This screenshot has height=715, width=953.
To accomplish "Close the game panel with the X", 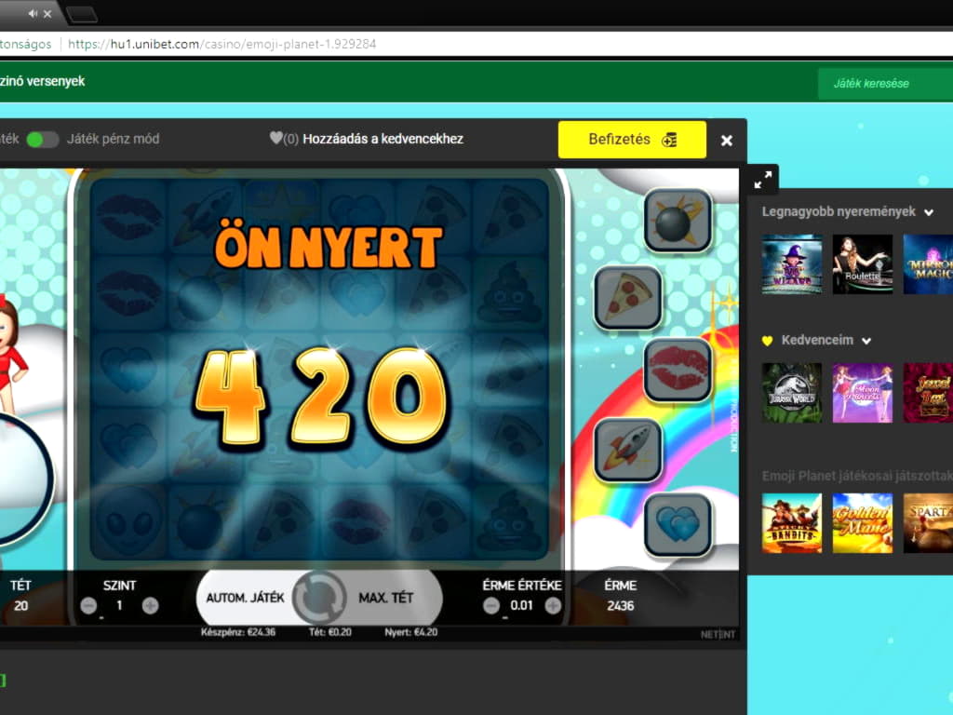I will (x=726, y=141).
